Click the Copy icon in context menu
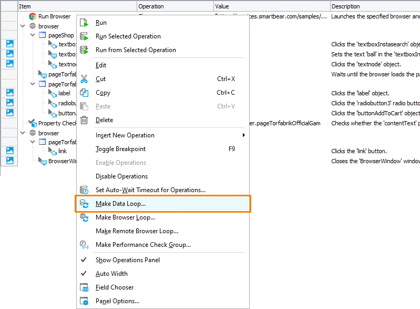This screenshot has height=309, width=420. [x=84, y=93]
